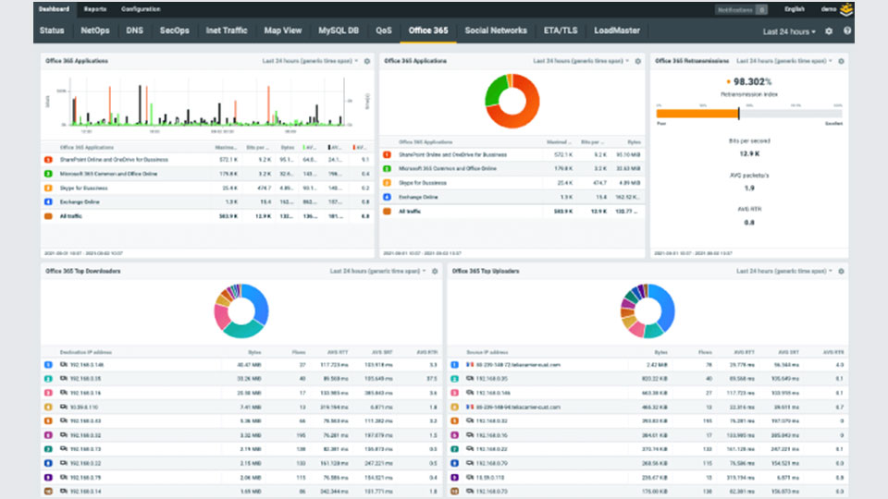888x499 pixels.
Task: Open the Dashboard top menu
Action: 54,9
